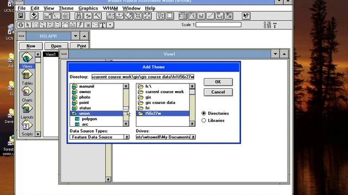Image resolution: width=348 pixels, height=195 pixels.
Task: Click the Add Theme toolbar icon
Action: click(x=34, y=16)
